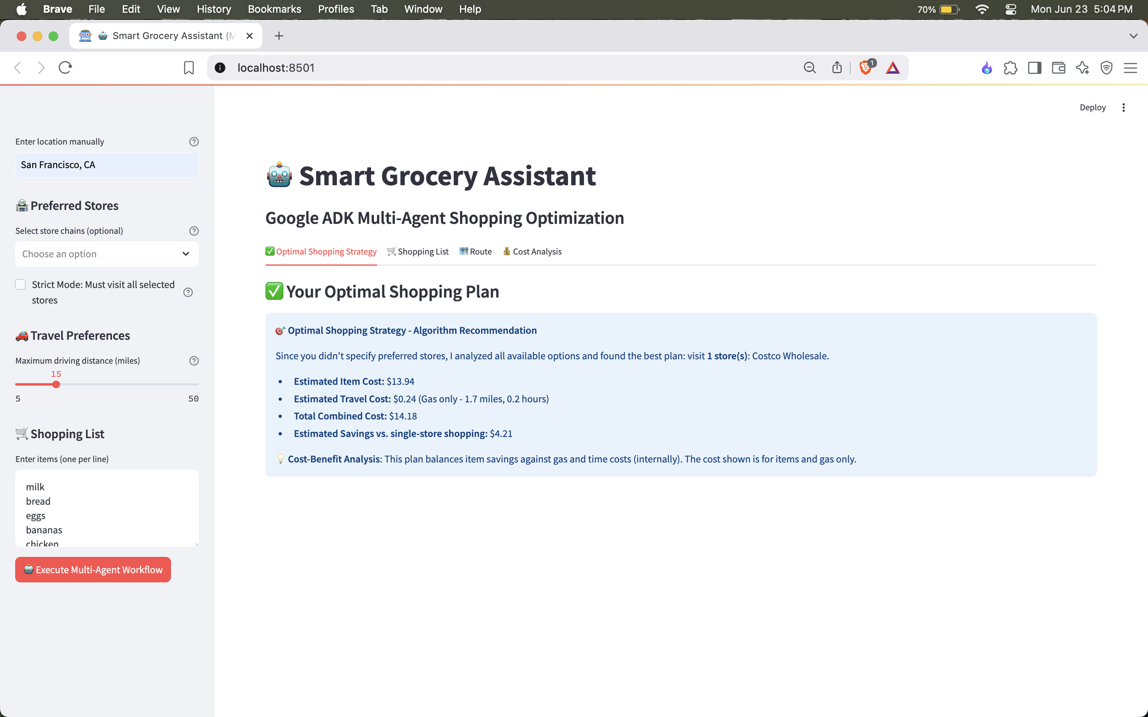Screen dimensions: 1148x717
Task: Open the Streamlit three-dot main menu
Action: (x=1123, y=108)
